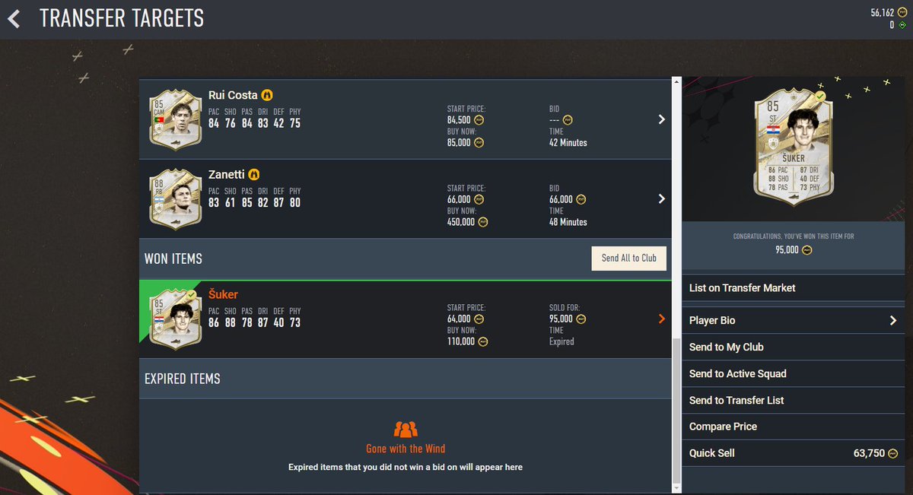Click the coin icon beside Quick Sell 63,750

tap(893, 453)
